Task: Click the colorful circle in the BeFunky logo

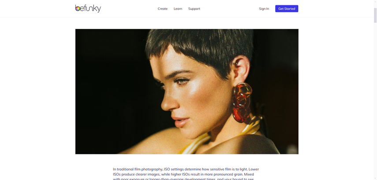Action: [x=78, y=9]
